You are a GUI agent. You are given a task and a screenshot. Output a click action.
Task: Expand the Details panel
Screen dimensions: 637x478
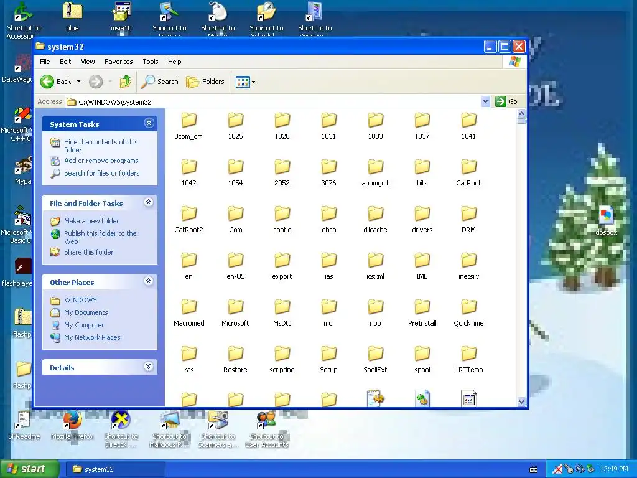click(x=149, y=367)
